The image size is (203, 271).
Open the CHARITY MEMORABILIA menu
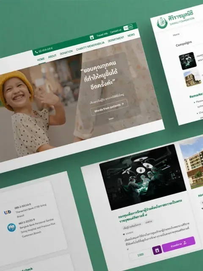(90, 46)
